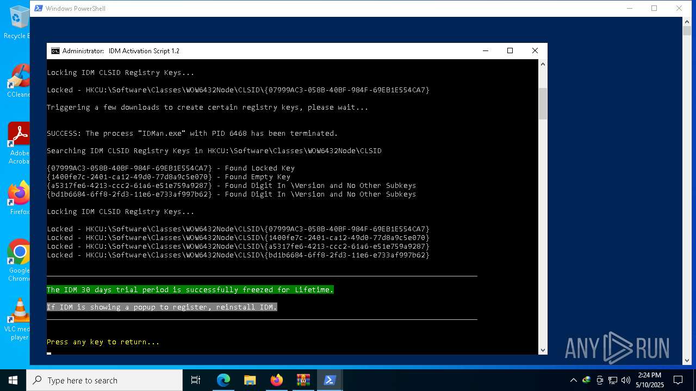Open Firefox from the taskbar

pos(277,380)
